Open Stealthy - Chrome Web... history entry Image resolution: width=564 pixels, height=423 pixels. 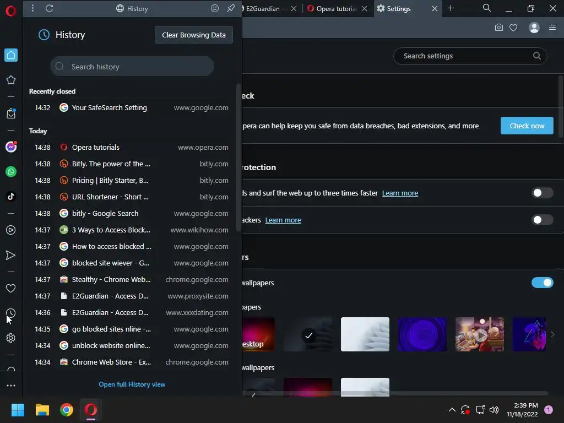[x=132, y=279]
